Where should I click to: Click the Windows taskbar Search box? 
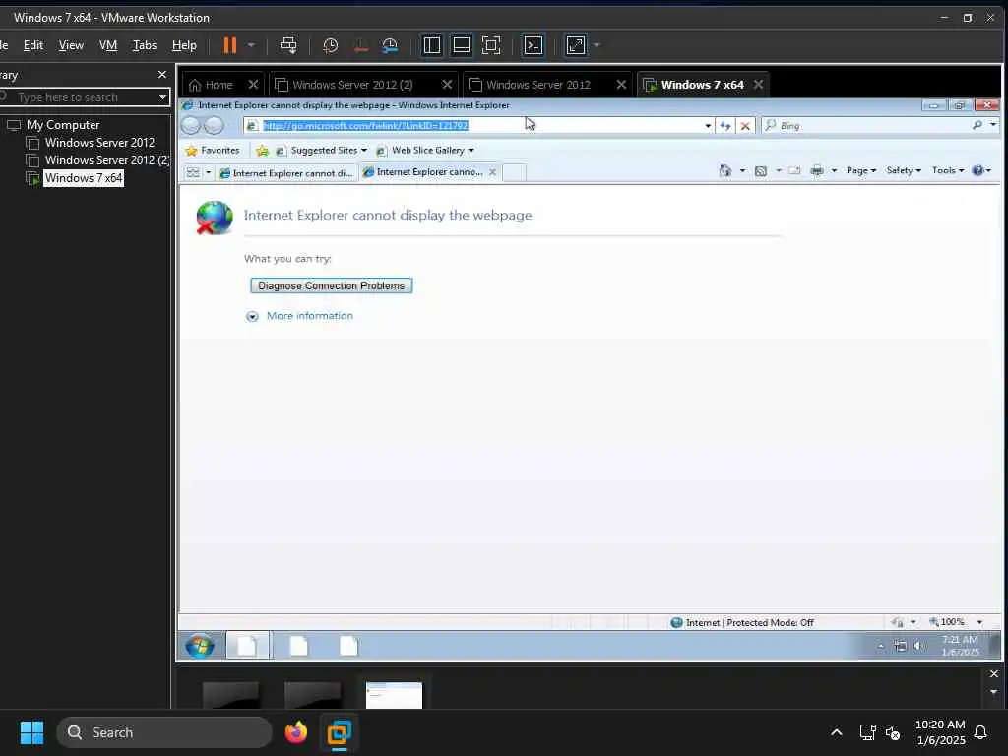point(164,732)
